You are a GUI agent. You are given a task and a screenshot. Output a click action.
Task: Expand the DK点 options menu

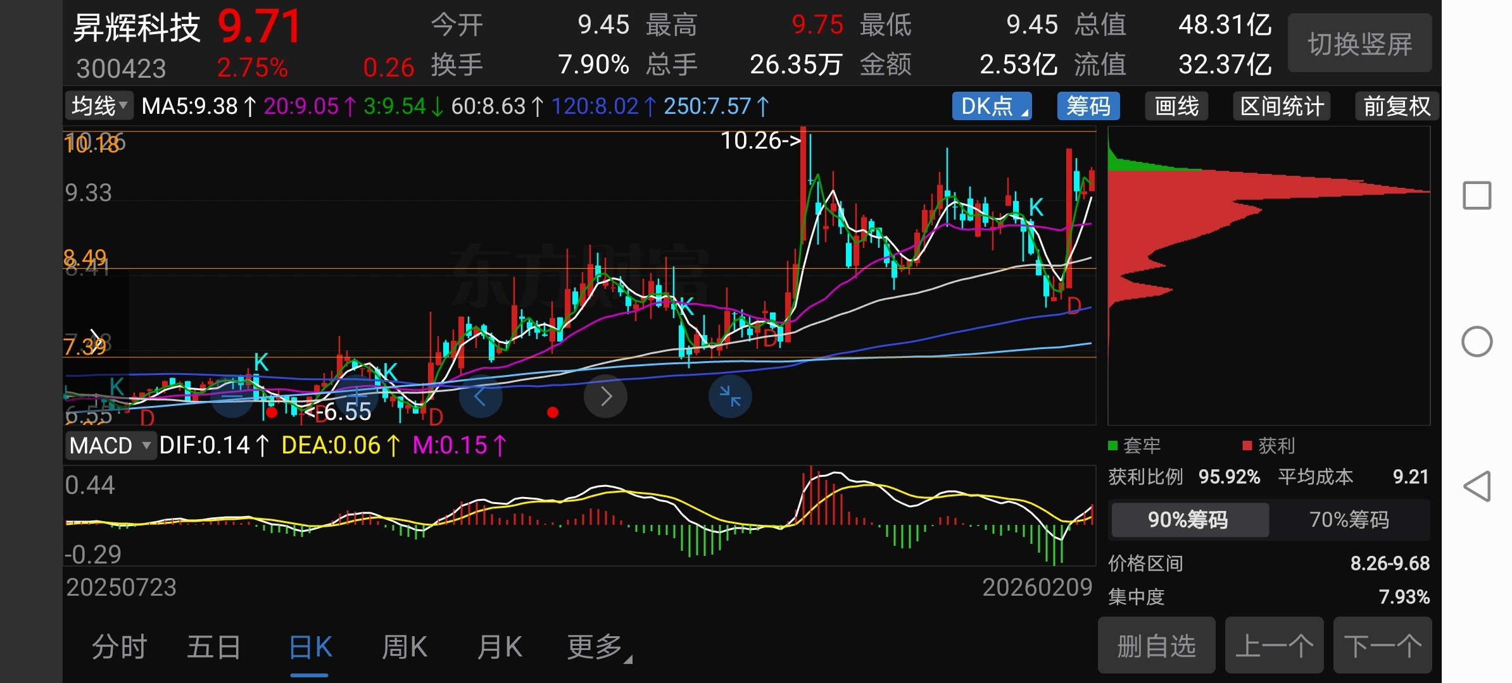[992, 106]
